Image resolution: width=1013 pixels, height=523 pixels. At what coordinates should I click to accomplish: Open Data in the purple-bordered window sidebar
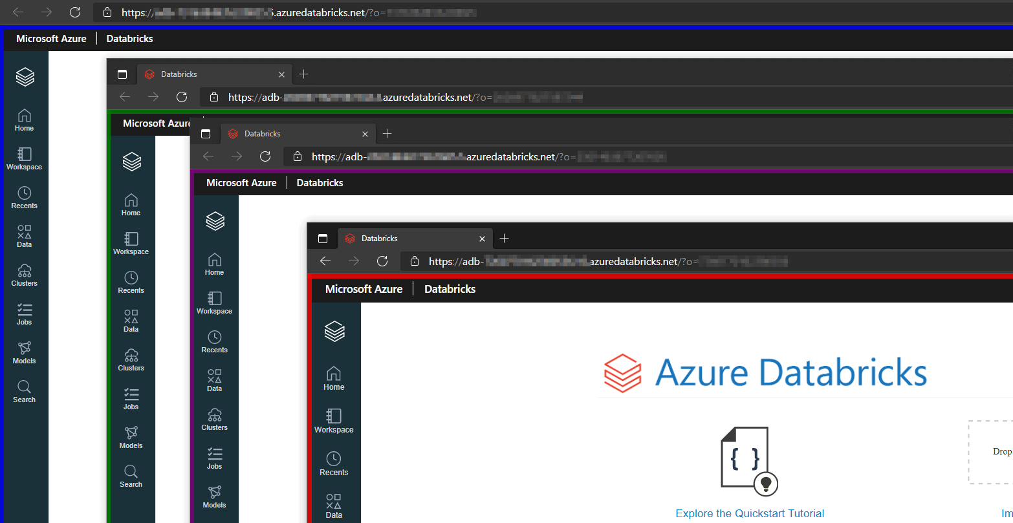(x=214, y=381)
